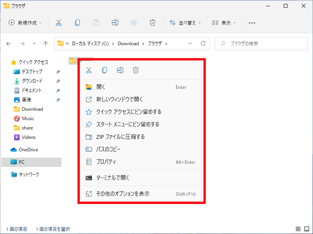Choose 新しいウィンドウで開く from context menu
Viewport: 313px width, 234px height.
click(x=141, y=99)
